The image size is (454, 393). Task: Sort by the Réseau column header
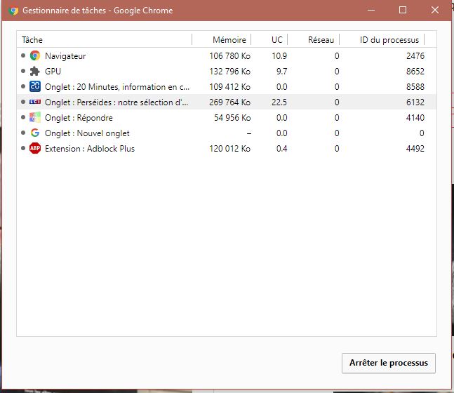click(x=321, y=40)
